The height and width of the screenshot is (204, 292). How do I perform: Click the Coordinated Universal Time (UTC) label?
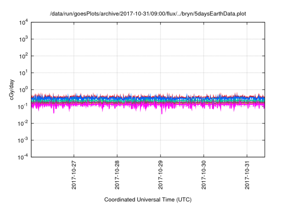148,199
